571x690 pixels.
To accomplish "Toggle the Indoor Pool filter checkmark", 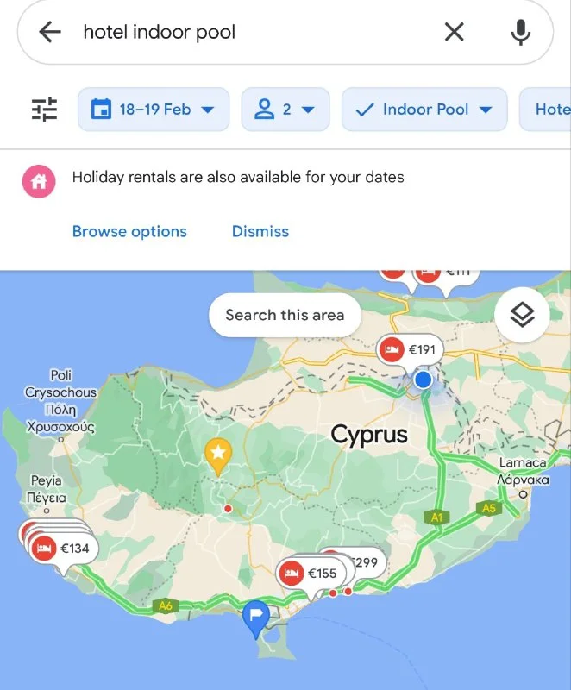I will (365, 110).
